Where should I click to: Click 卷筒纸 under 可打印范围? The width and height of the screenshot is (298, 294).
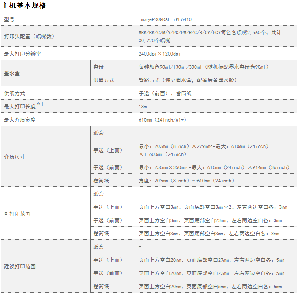pyautogui.click(x=101, y=234)
